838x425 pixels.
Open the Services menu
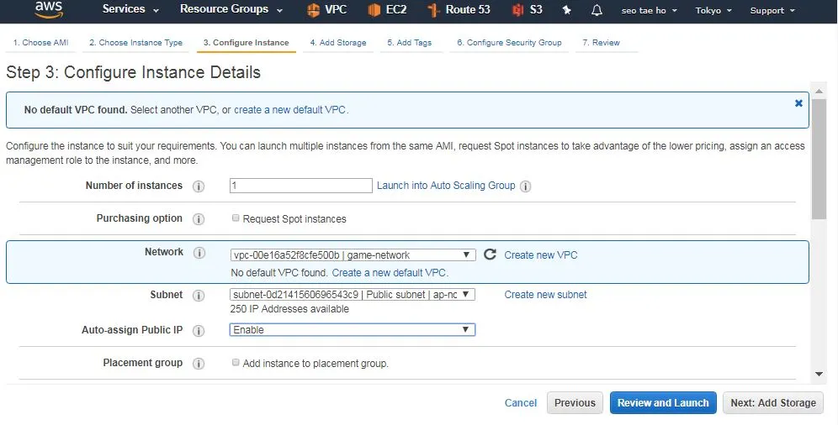pos(130,9)
